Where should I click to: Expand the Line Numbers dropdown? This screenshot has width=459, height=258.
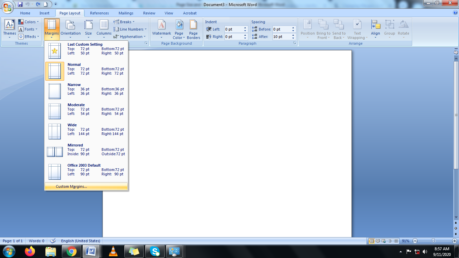(x=130, y=29)
